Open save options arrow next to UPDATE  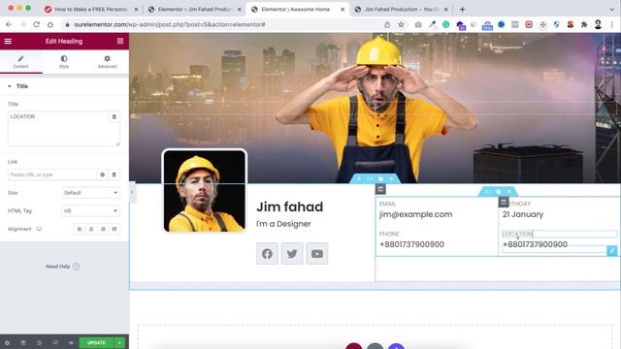pyautogui.click(x=119, y=343)
